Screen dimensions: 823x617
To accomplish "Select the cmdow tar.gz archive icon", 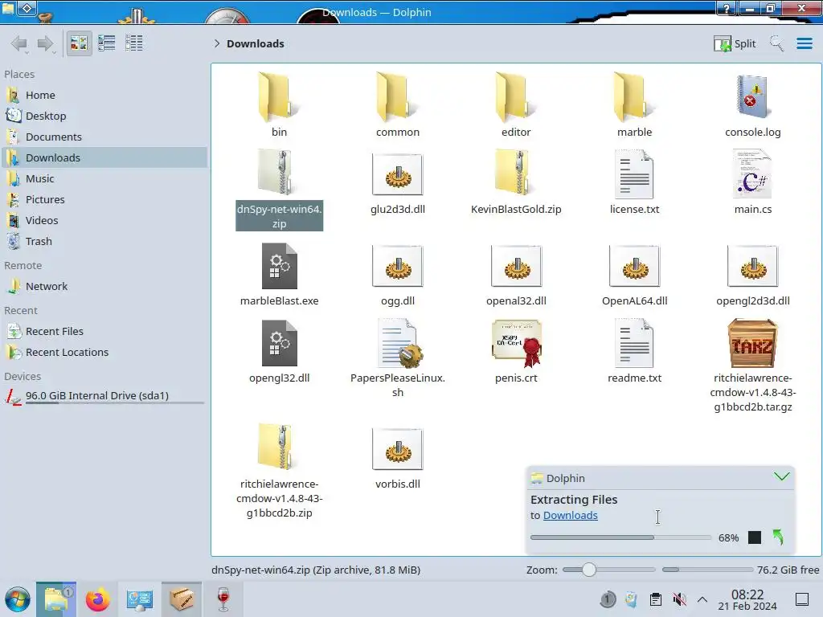I will pyautogui.click(x=752, y=343).
